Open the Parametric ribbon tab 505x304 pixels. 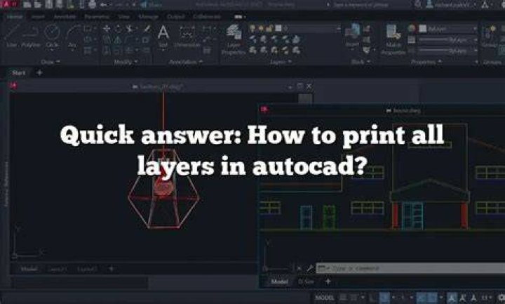97,16
